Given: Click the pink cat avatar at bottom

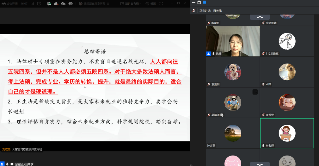Looking at the screenshot, I should pos(233,161).
